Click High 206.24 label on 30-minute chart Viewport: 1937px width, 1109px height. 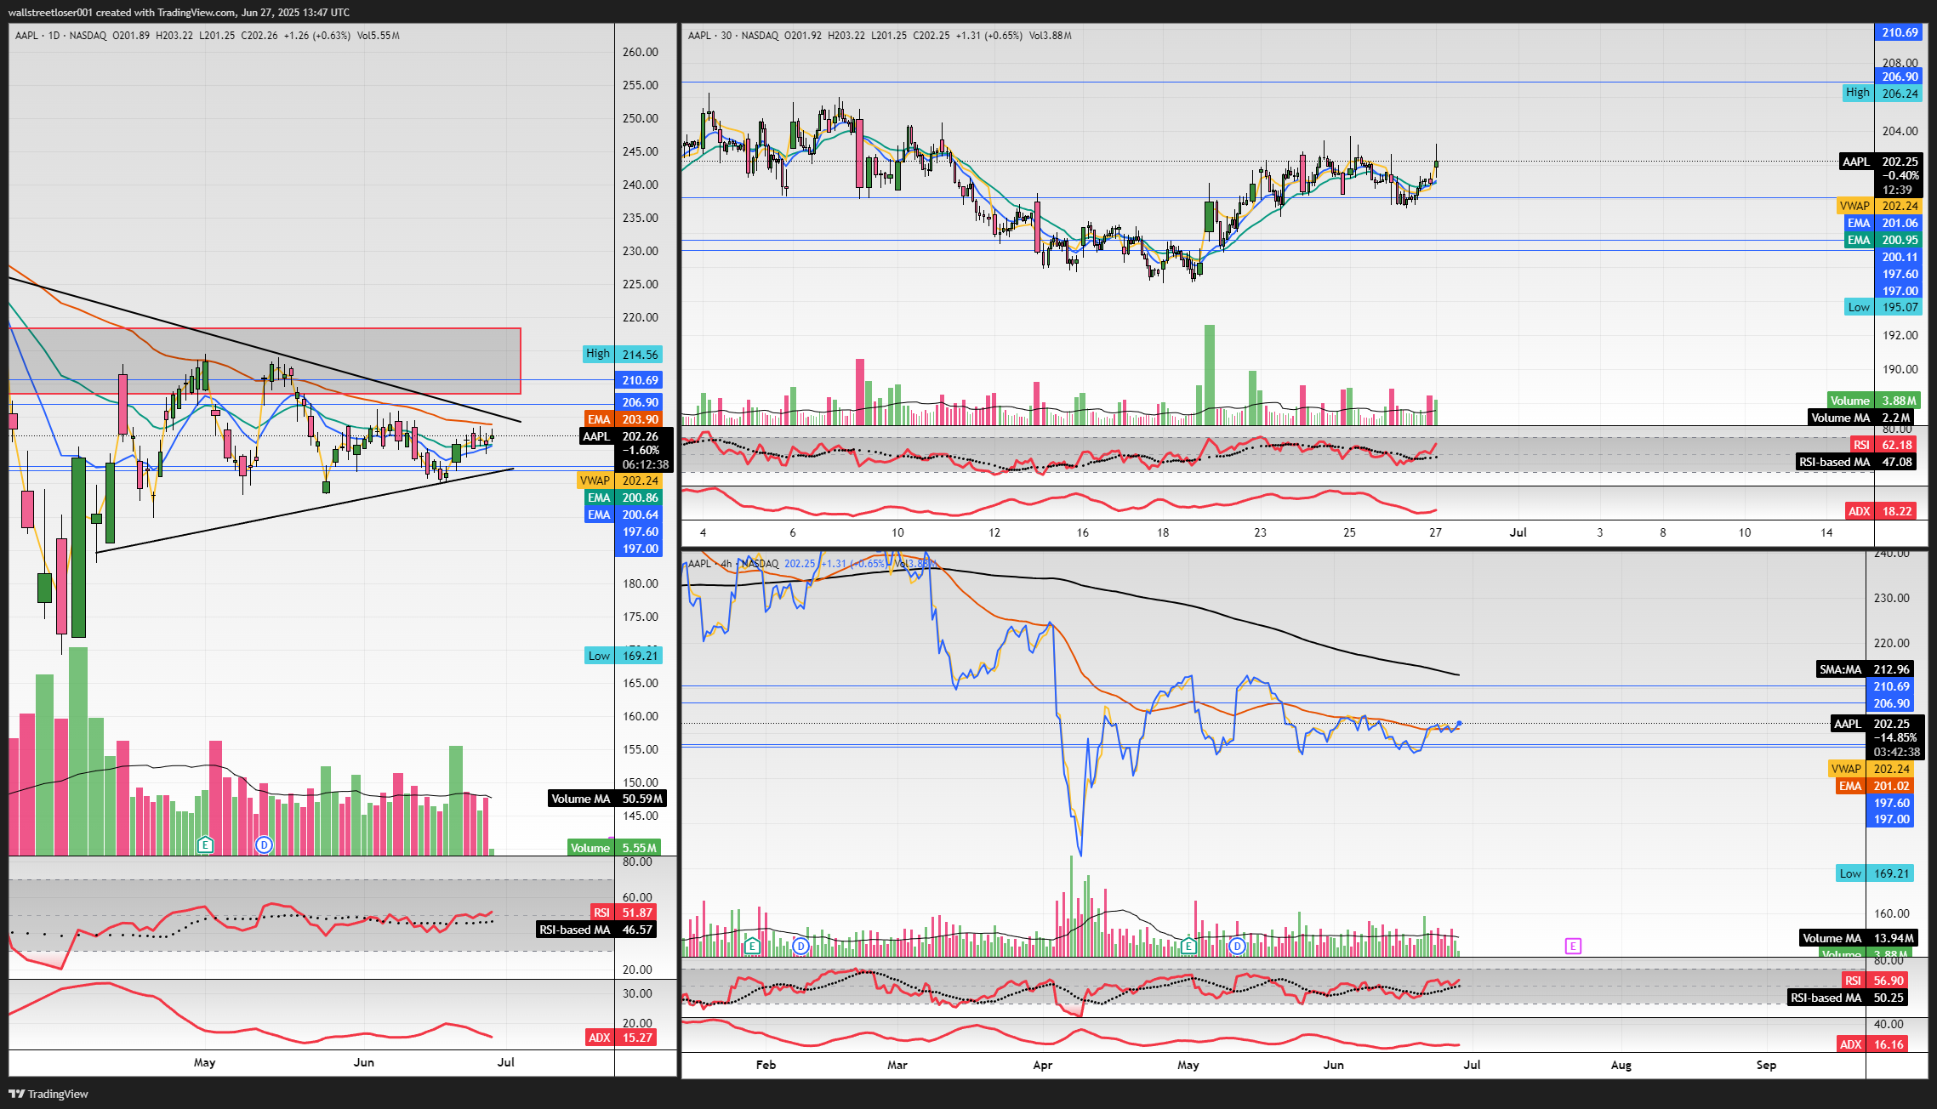(1883, 94)
